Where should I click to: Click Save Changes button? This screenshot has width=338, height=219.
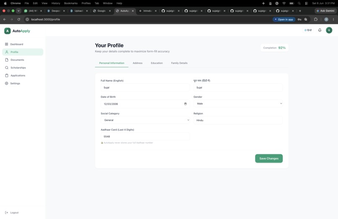269,159
